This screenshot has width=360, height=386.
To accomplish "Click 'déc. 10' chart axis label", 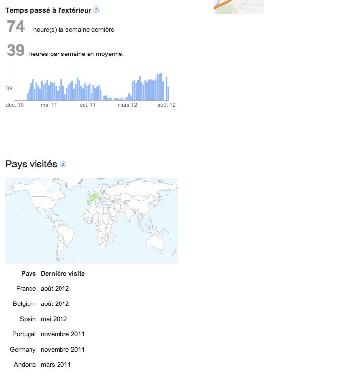I will pos(15,105).
